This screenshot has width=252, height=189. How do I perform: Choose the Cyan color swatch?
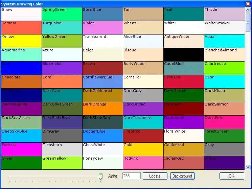[x=224, y=81]
